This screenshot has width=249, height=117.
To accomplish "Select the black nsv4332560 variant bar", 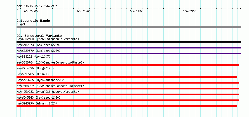I will click(x=129, y=42).
